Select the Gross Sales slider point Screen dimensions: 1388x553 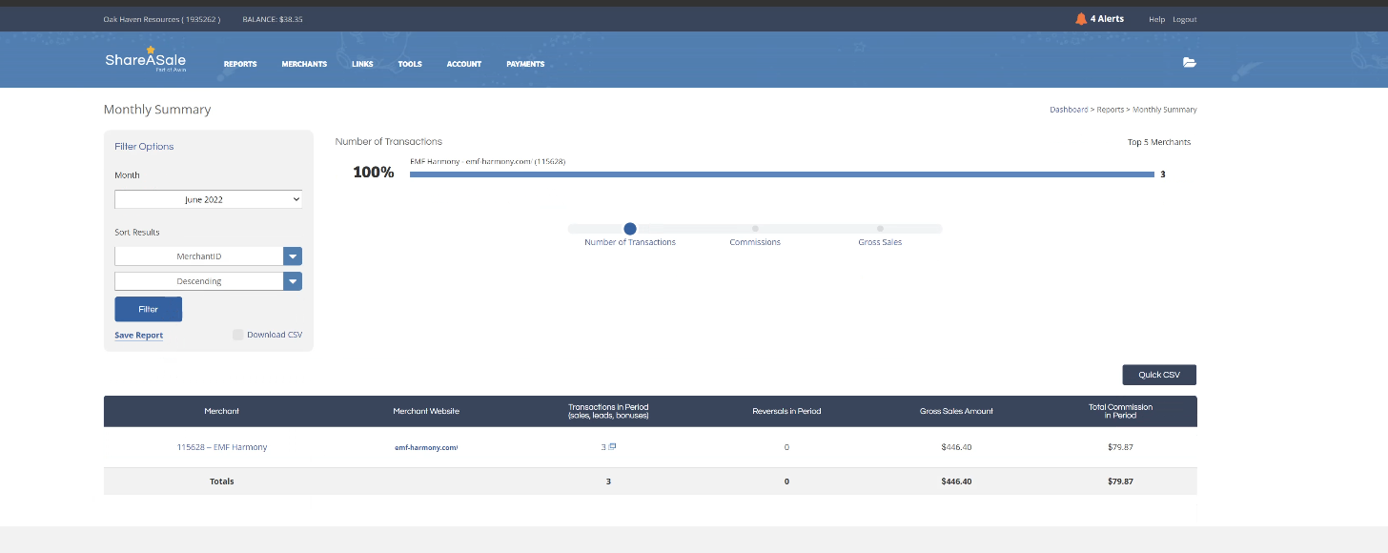point(880,229)
